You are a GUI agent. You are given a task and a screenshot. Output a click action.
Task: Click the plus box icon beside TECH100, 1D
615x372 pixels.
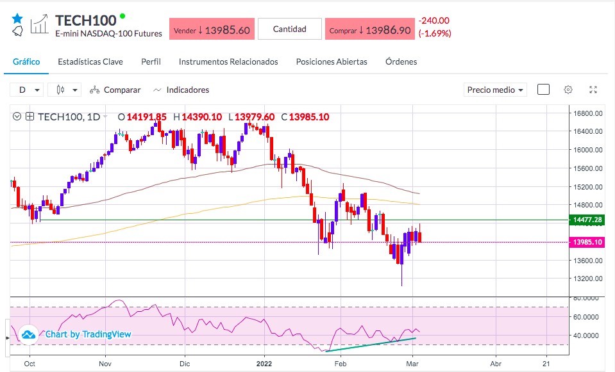click(29, 117)
